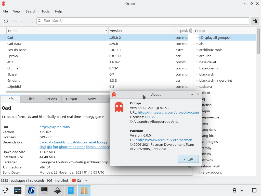Click the red outdated packages status icon
261x196 pixels.
[x=74, y=180]
